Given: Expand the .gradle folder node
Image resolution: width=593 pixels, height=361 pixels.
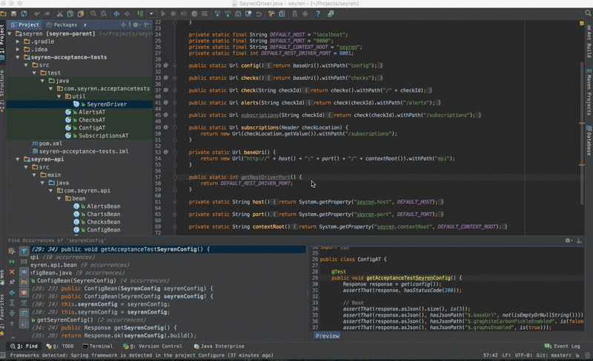Looking at the screenshot, I should [18, 41].
